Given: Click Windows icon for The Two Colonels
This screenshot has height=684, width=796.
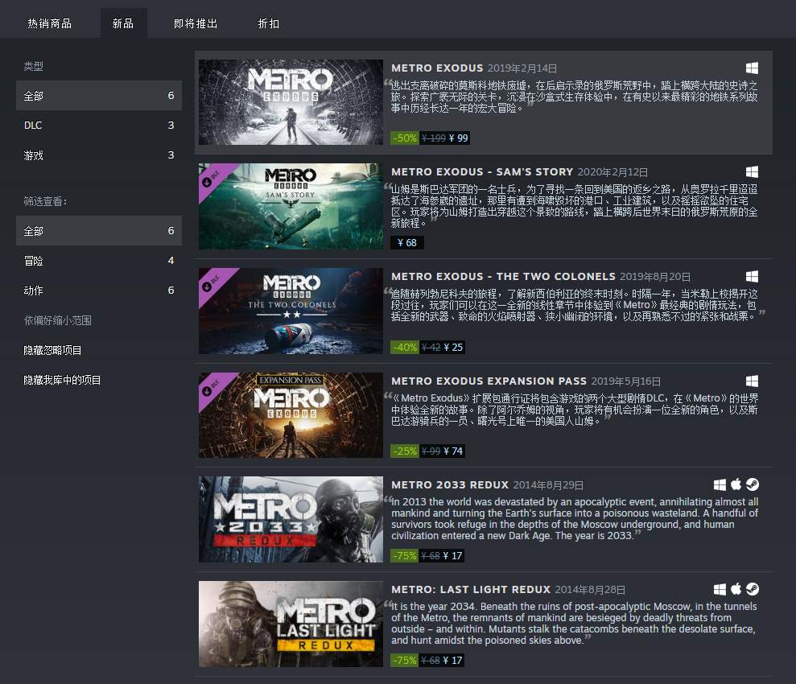Looking at the screenshot, I should click(752, 277).
